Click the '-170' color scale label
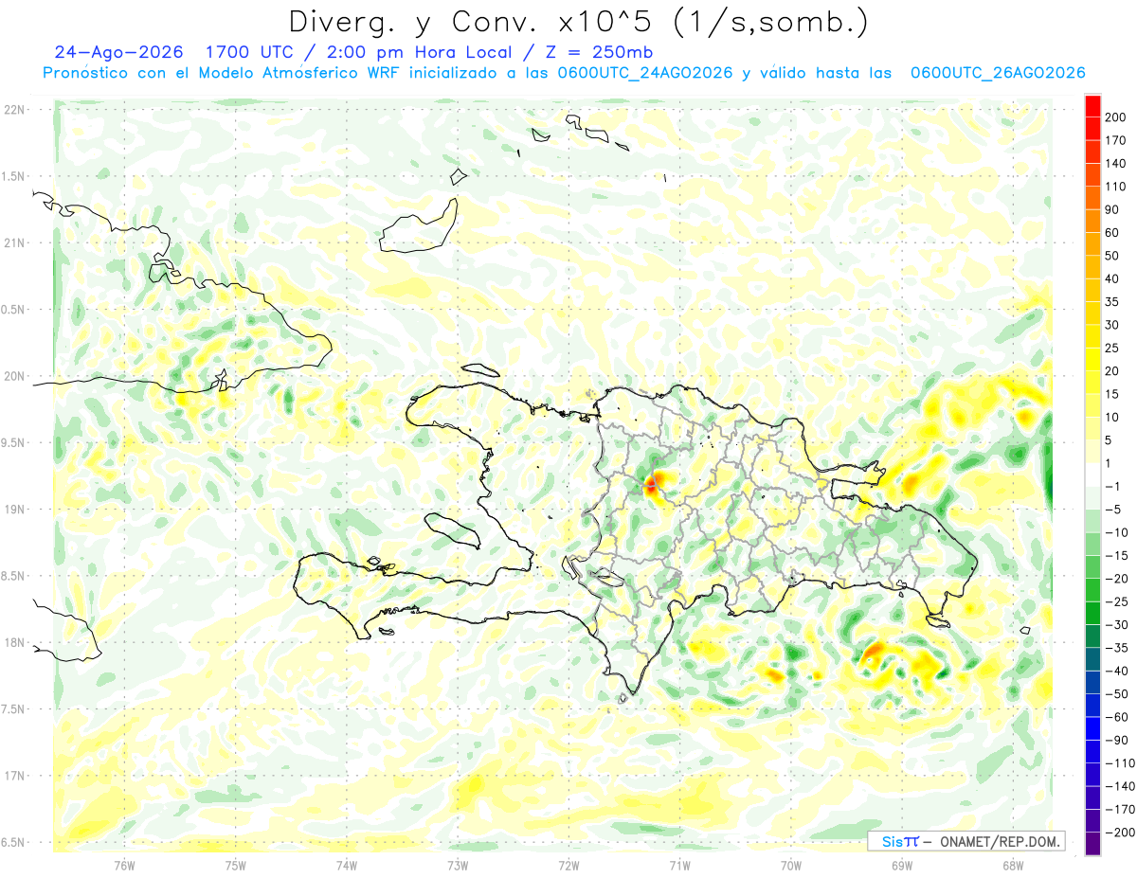The height and width of the screenshot is (878, 1137). click(x=1119, y=809)
